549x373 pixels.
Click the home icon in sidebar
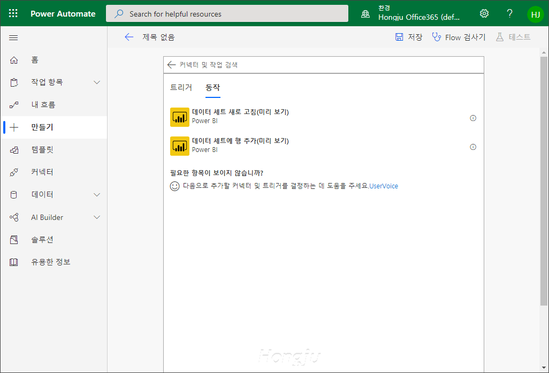[14, 60]
